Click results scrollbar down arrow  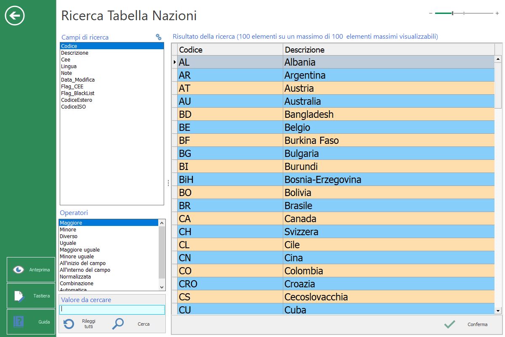[498, 310]
